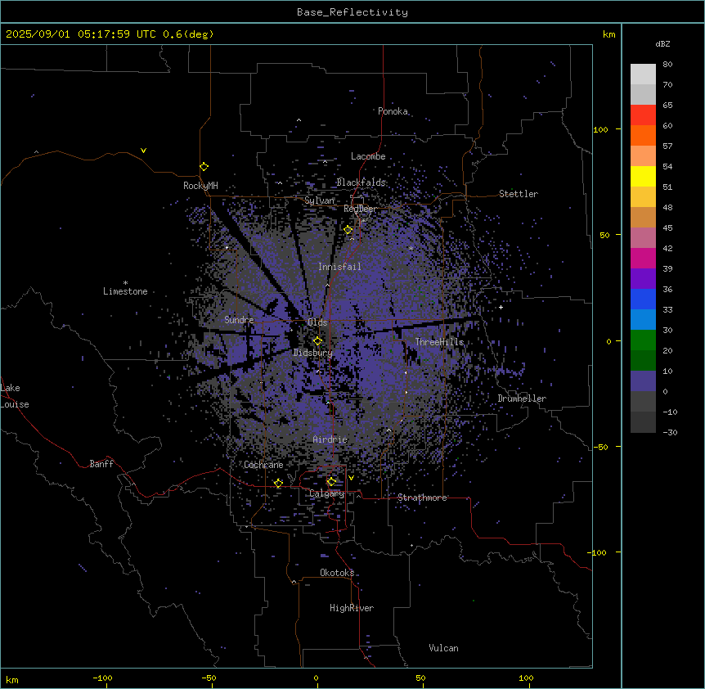
Task: Pick the magenta 42-39 dBZ legend swatch
Action: pos(643,258)
